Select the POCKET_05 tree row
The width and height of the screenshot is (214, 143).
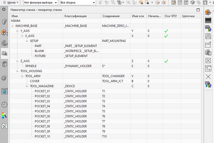click(105, 111)
